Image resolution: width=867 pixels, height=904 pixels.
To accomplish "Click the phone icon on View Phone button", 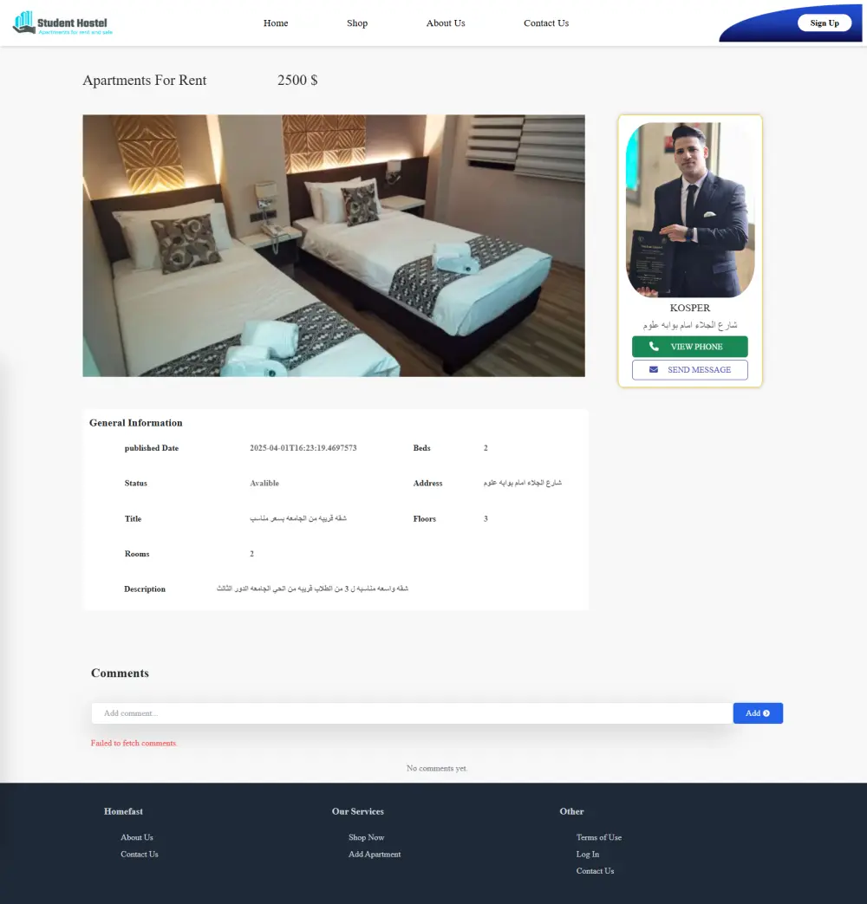I will (x=654, y=346).
